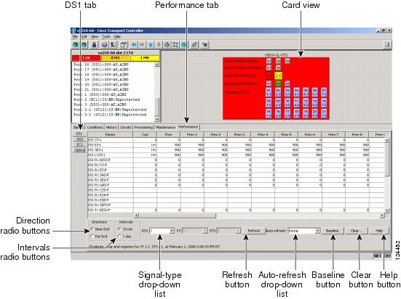Open the Auto-refresh drop-down list
Image resolution: width=401 pixels, height=299 pixels.
[x=303, y=231]
